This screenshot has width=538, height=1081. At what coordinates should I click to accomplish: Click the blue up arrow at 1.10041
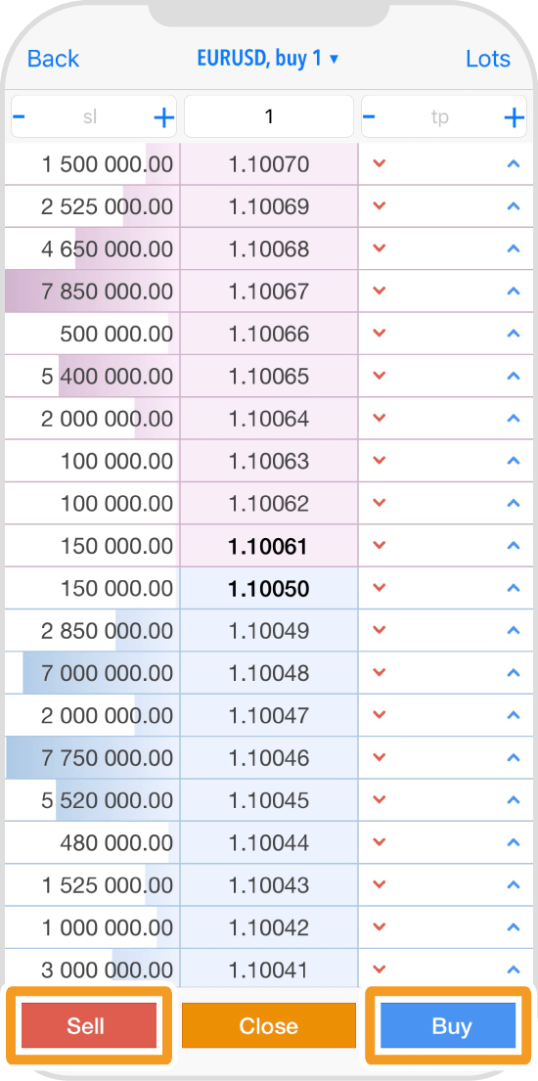pyautogui.click(x=513, y=970)
